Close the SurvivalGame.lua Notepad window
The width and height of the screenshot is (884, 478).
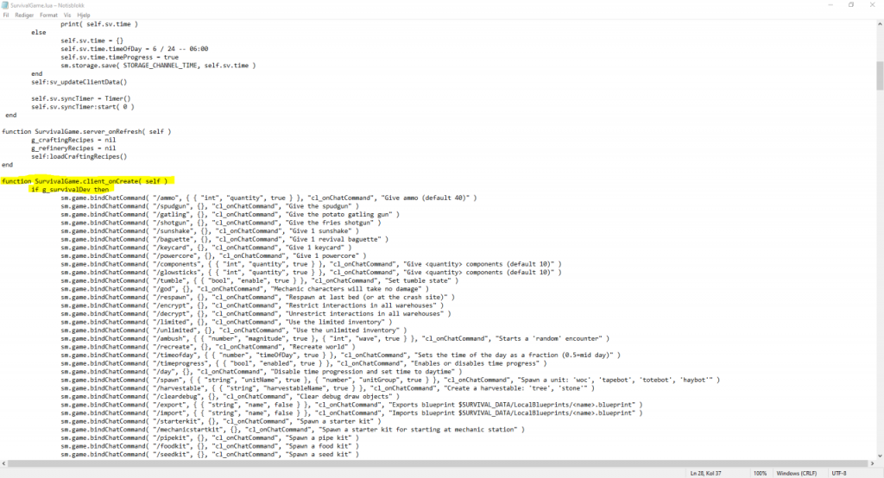[874, 5]
